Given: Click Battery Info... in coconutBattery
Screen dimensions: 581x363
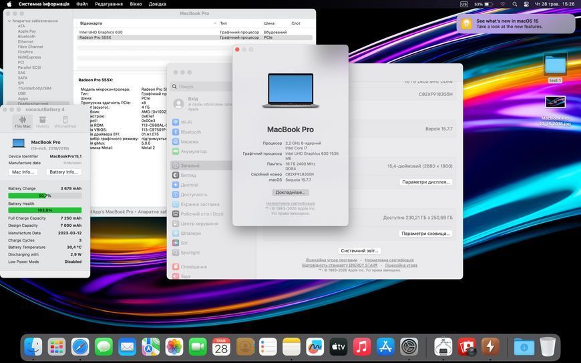Looking at the screenshot, I should pos(63,172).
